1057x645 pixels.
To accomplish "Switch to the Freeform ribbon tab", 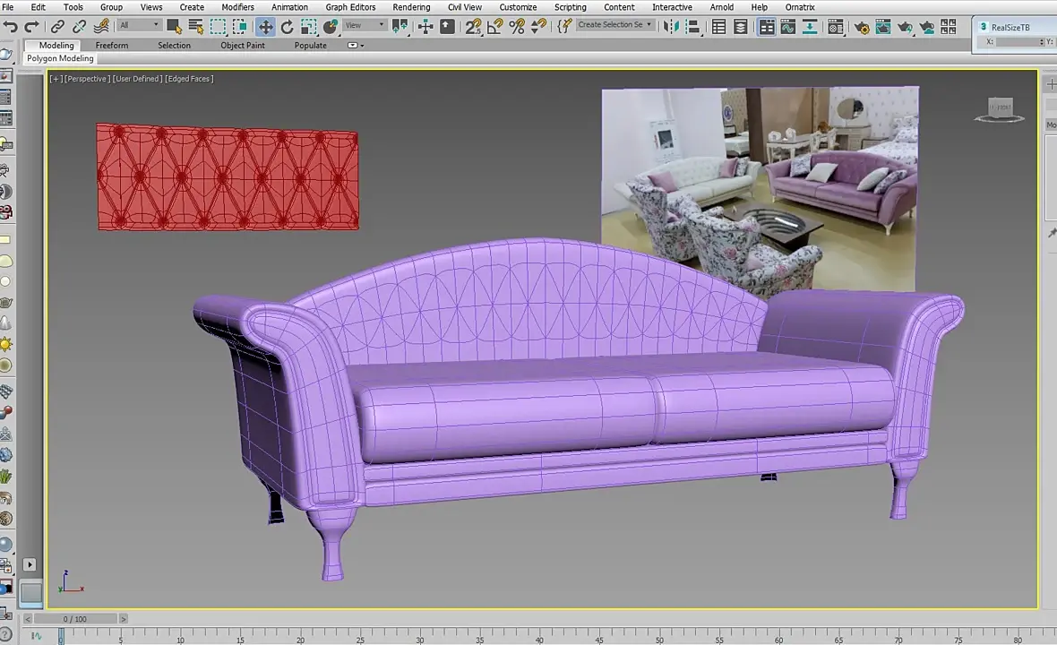I will (x=112, y=45).
